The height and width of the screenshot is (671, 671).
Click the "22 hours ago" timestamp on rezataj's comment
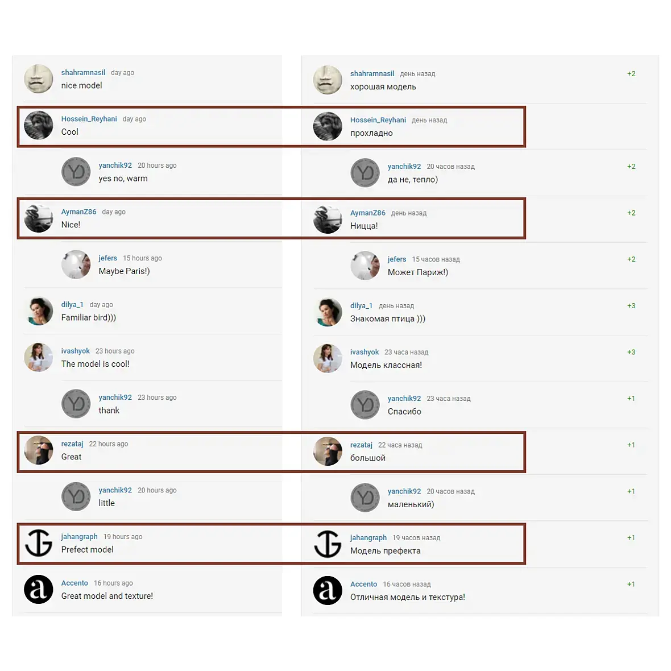pos(109,444)
